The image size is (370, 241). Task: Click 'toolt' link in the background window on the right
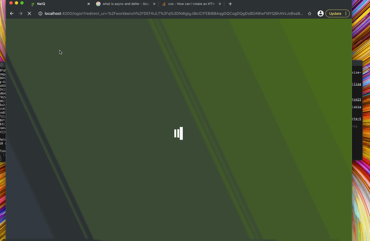(357, 99)
